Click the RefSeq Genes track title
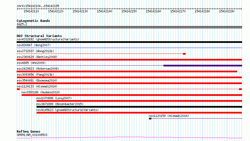 click(28, 131)
